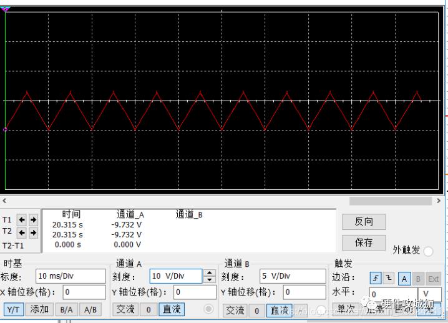Choose Ext trigger source
448x323 pixels.
[x=434, y=279]
